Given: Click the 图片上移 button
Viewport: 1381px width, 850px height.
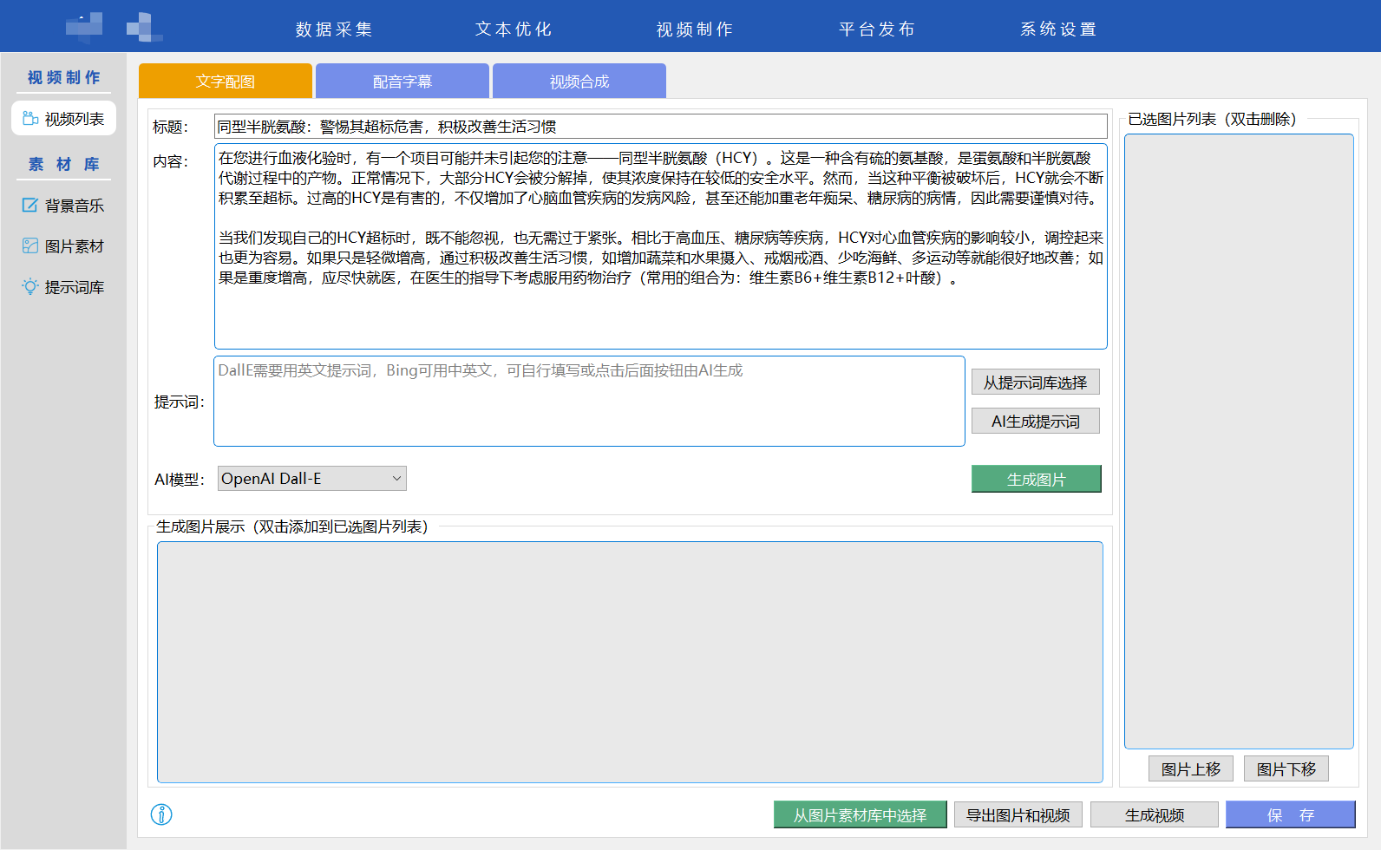Looking at the screenshot, I should point(1191,769).
